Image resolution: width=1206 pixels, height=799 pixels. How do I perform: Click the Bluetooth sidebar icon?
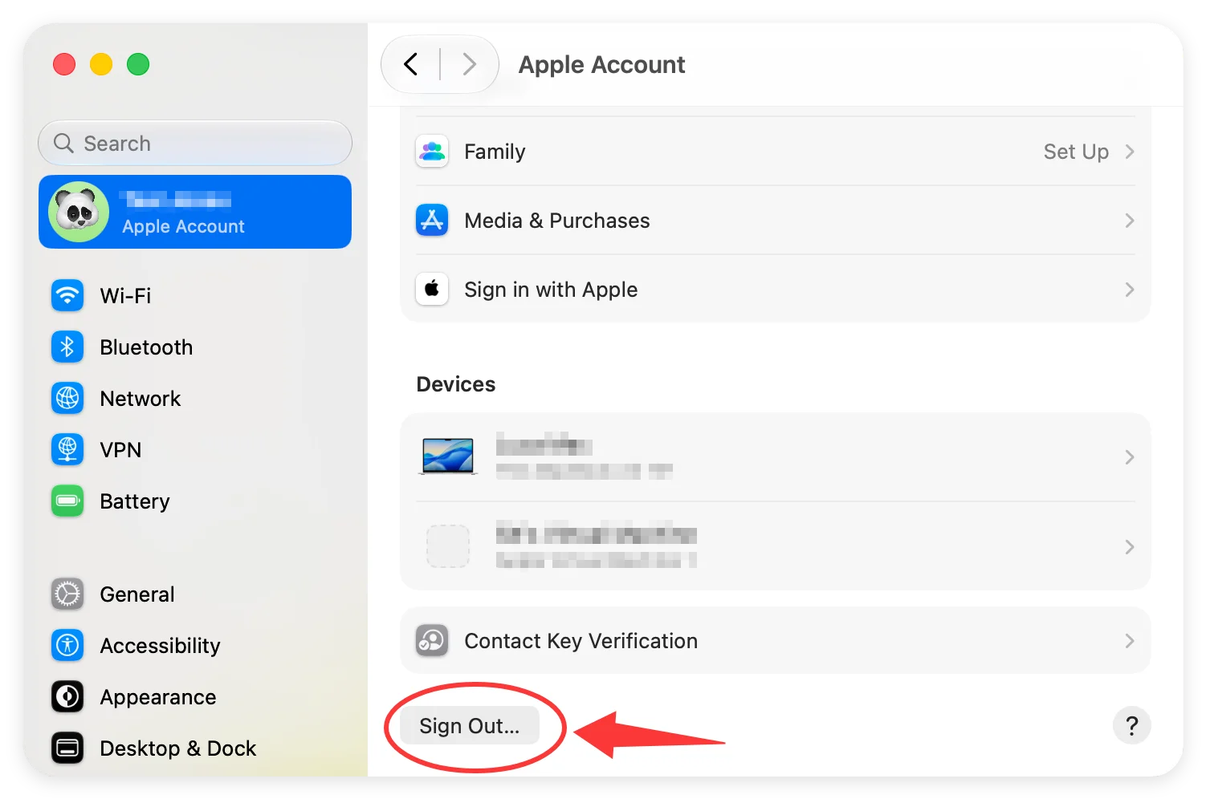pyautogui.click(x=67, y=347)
